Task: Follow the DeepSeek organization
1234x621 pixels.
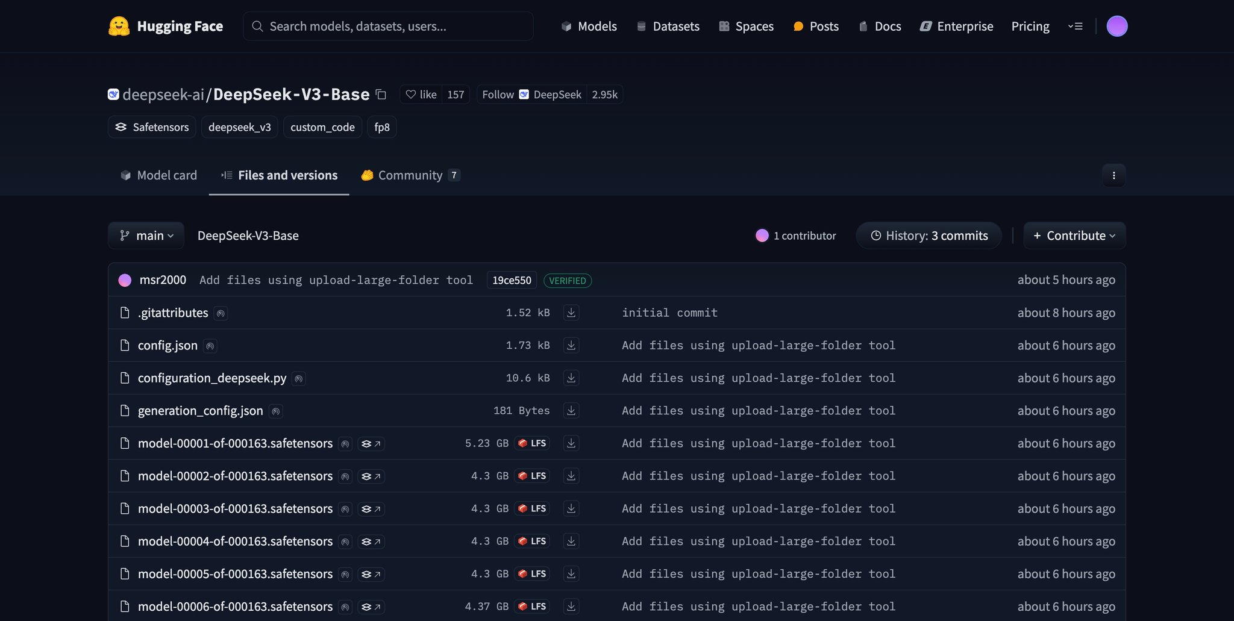Action: (531, 94)
